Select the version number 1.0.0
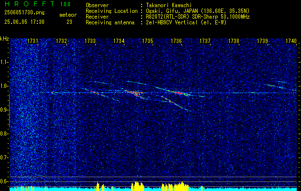Screen dimensions: 301x191 point(65,4)
